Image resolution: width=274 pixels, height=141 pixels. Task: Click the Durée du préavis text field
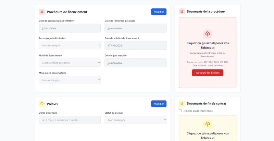(x=70, y=120)
